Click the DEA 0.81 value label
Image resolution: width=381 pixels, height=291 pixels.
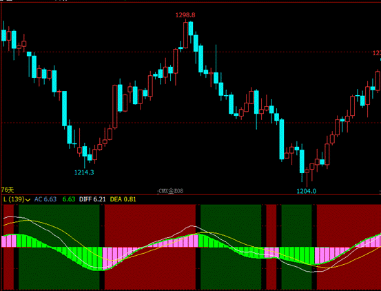[x=123, y=199]
